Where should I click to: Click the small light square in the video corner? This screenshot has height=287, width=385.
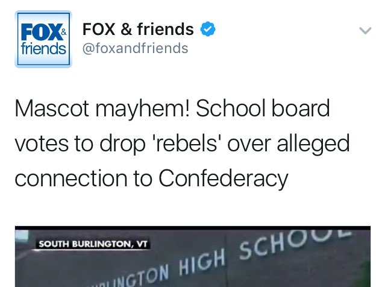(22, 236)
